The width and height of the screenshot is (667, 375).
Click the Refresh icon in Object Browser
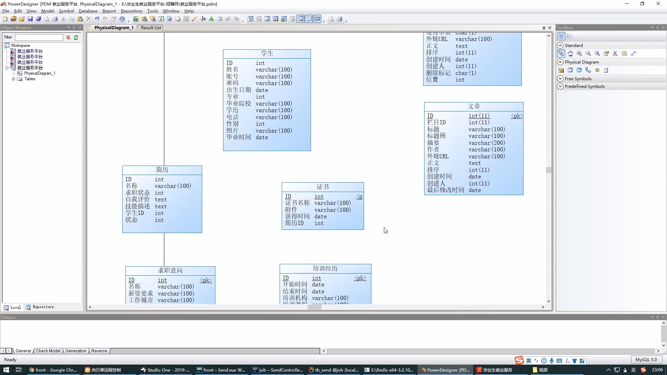[x=76, y=37]
